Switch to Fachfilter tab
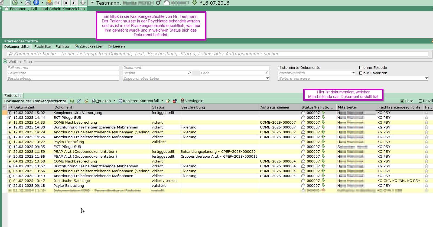Screen dimensions: 433x227 tap(43, 46)
